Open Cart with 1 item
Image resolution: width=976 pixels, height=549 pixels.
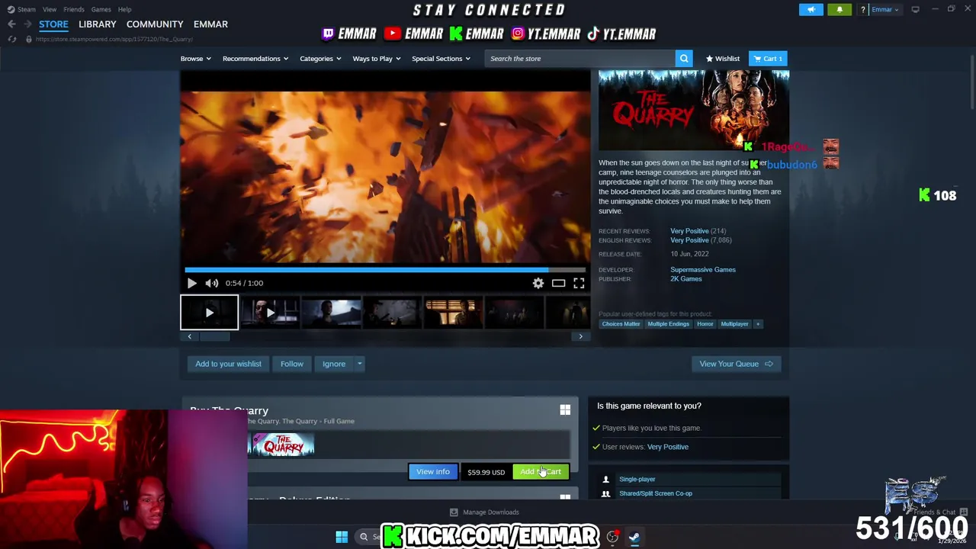click(768, 59)
